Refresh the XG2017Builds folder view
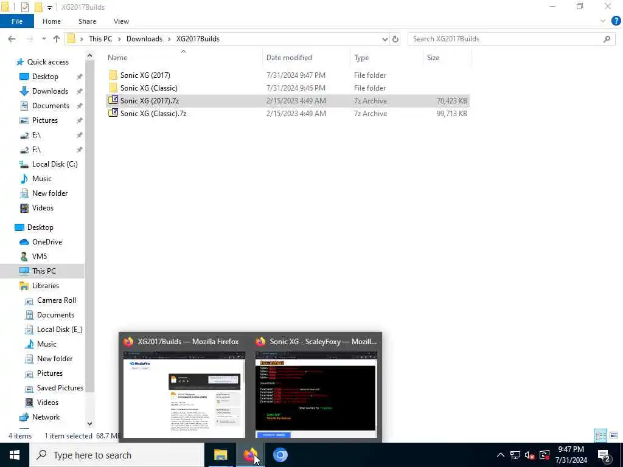Viewport: 623px width, 467px height. pyautogui.click(x=395, y=39)
